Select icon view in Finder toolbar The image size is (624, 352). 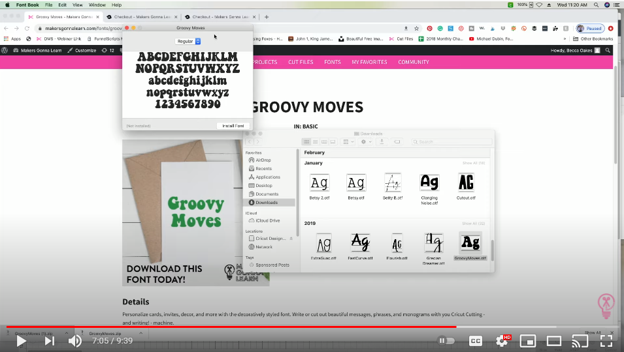coord(306,141)
